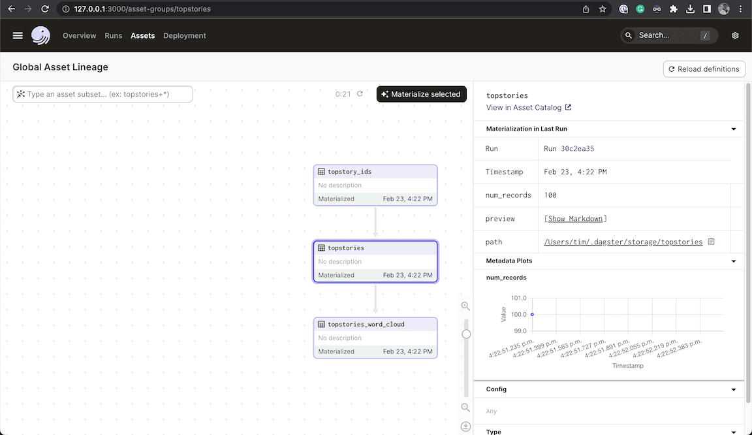Open the browser downloads icon

691,9
